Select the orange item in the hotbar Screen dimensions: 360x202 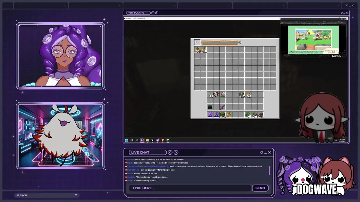229,115
